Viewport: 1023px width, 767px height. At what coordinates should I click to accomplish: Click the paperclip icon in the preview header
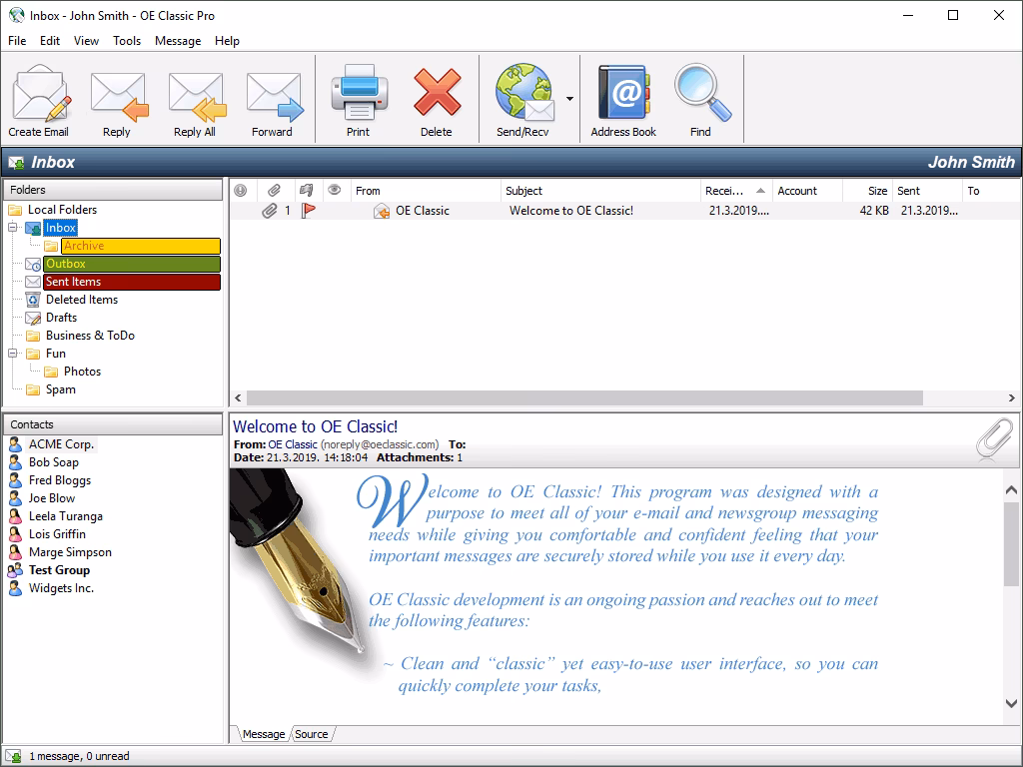[x=994, y=439]
